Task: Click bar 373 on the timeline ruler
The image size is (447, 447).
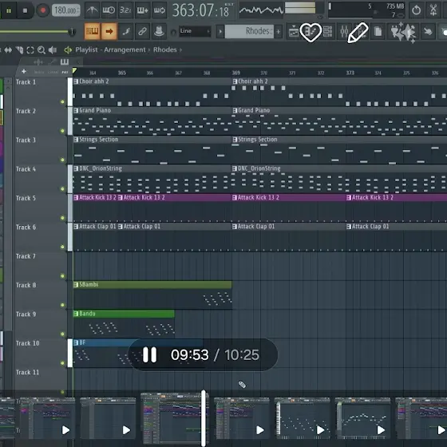Action: click(350, 73)
